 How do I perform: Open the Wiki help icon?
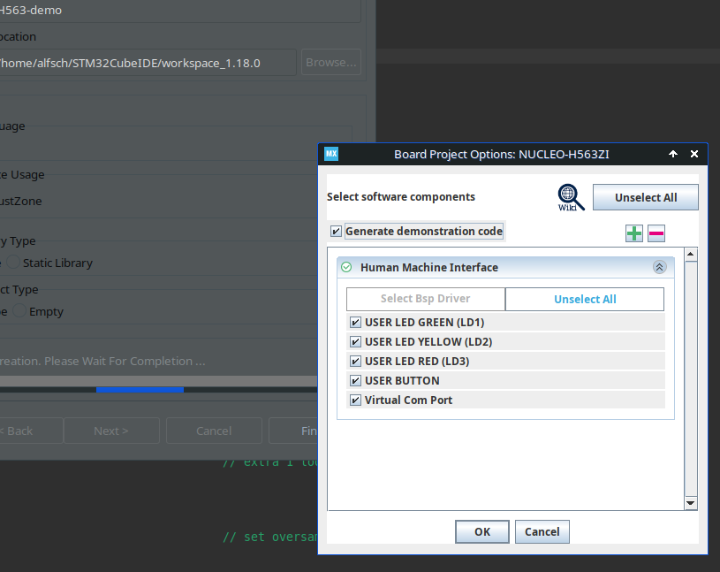pos(571,197)
